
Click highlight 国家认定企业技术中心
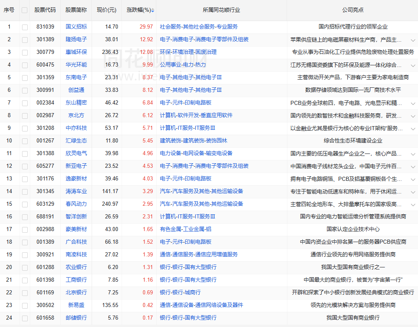(x=353, y=229)
